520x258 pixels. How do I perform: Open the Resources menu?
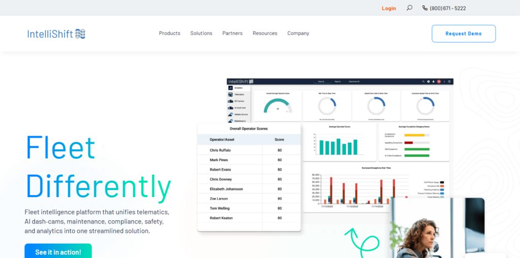(265, 33)
